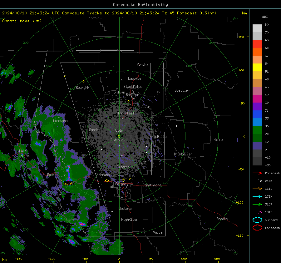The width and height of the screenshot is (281, 263).
Task: Click the Drumheller town label
Action: (183, 154)
